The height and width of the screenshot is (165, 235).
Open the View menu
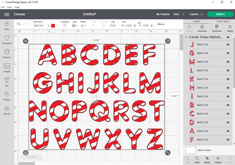[x=9, y=7]
